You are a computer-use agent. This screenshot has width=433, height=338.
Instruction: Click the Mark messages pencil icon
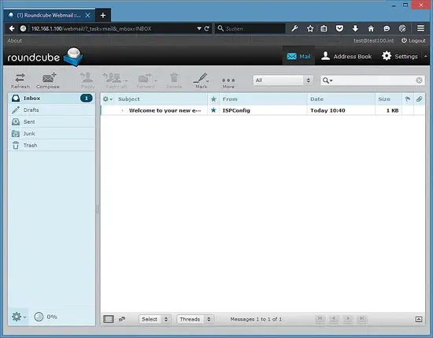tap(202, 80)
